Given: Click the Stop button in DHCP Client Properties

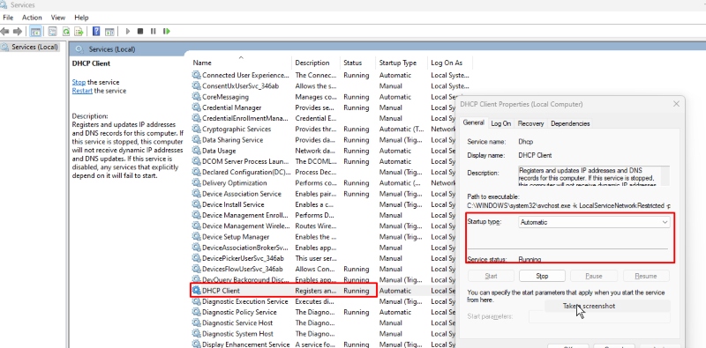Looking at the screenshot, I should [542, 276].
